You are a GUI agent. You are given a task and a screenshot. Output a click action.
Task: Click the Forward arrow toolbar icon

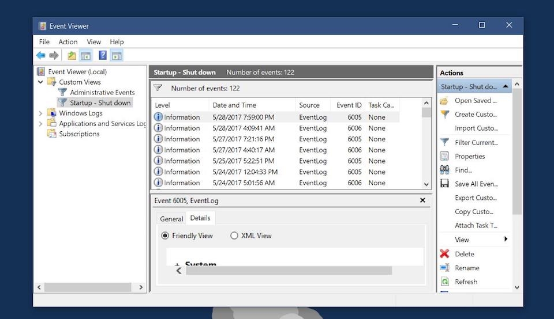[x=54, y=55]
